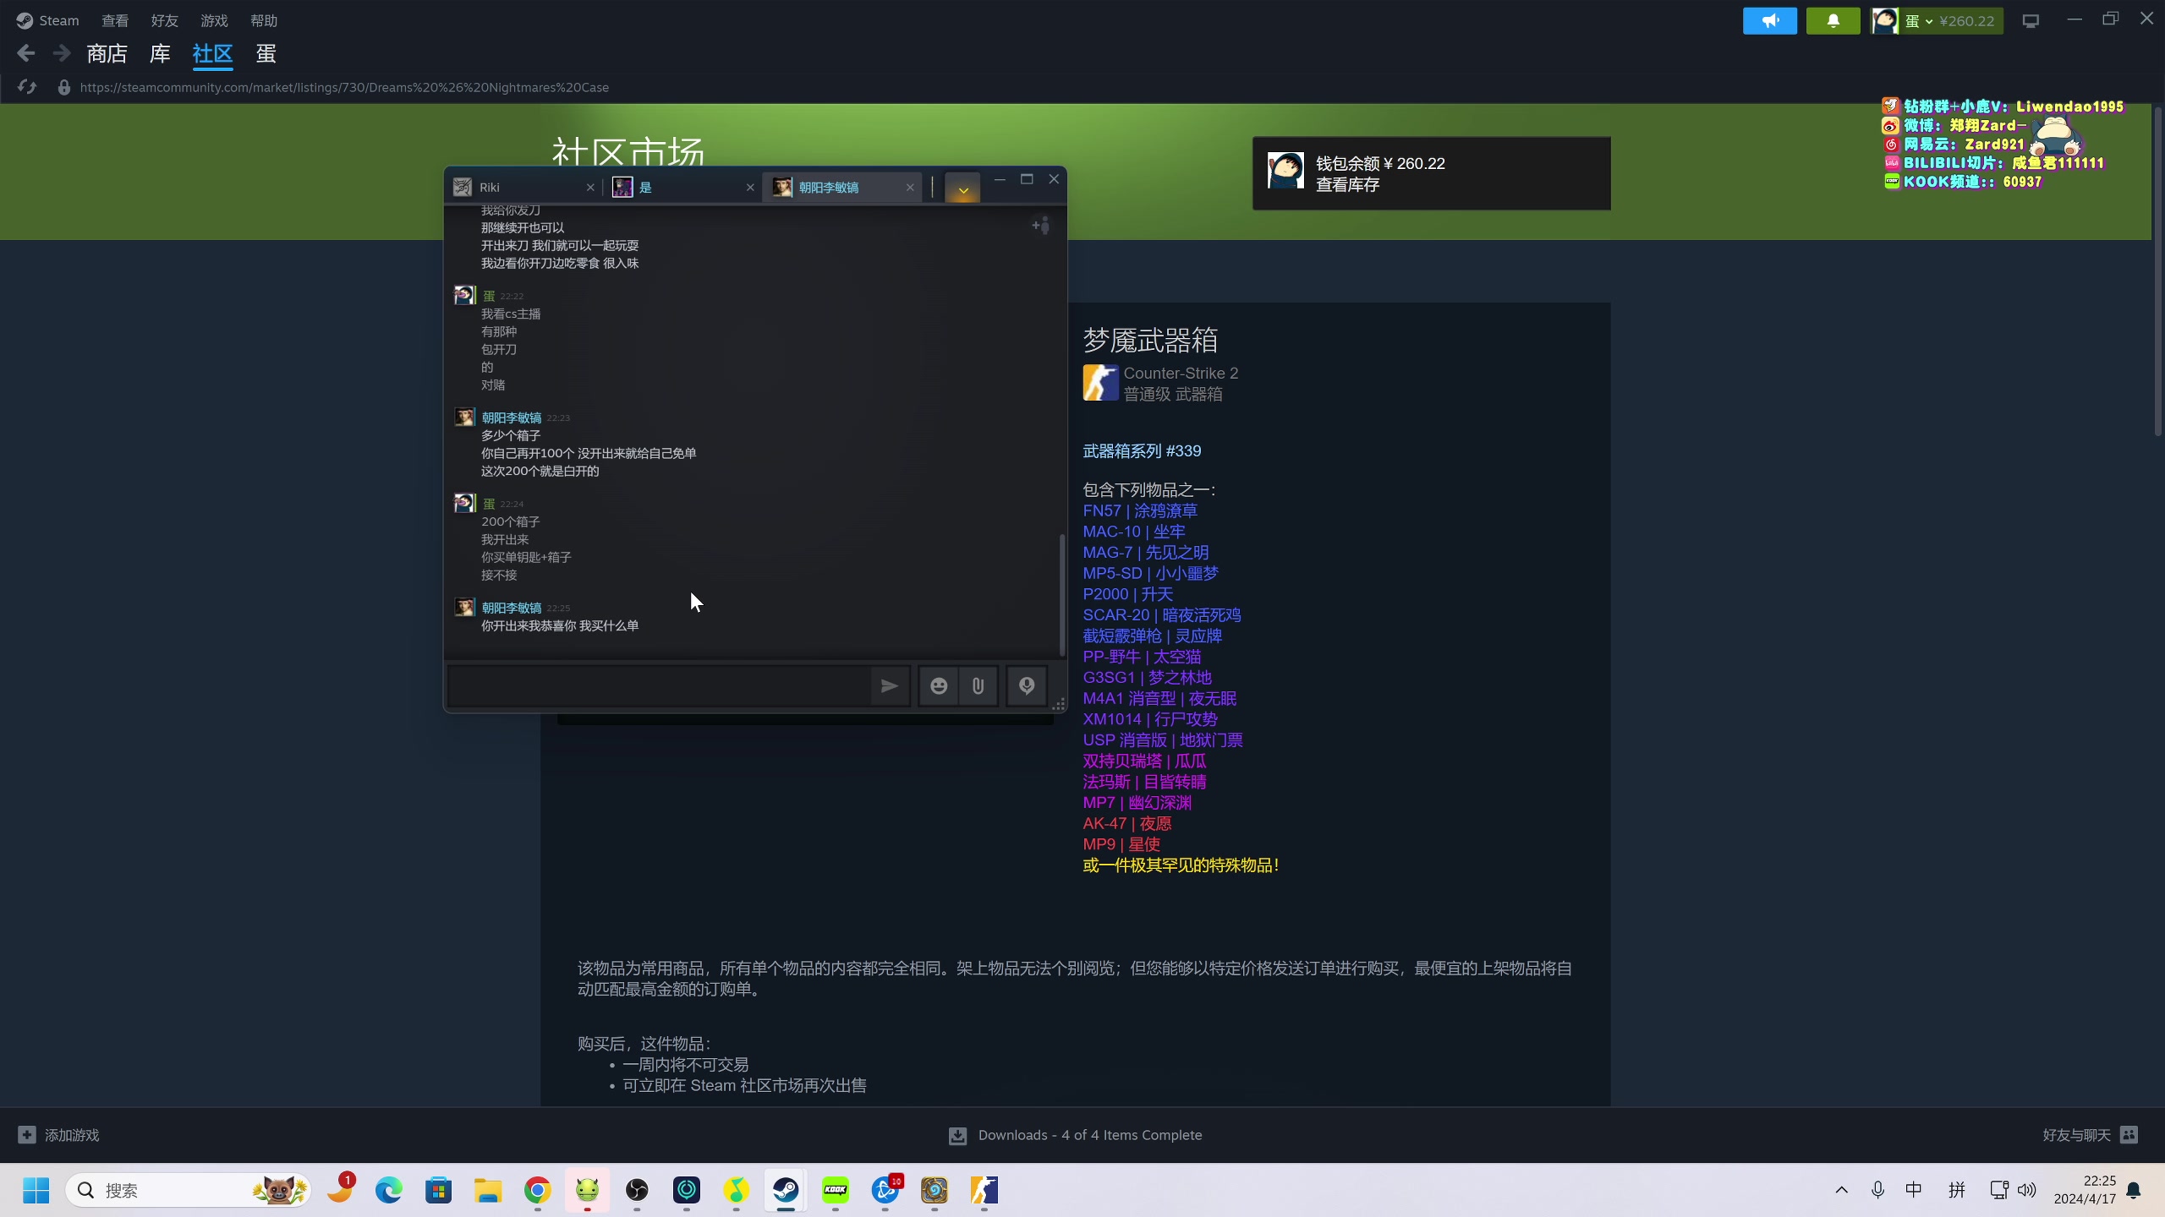
Task: Expand the chat tabs dropdown chevron
Action: [x=962, y=189]
